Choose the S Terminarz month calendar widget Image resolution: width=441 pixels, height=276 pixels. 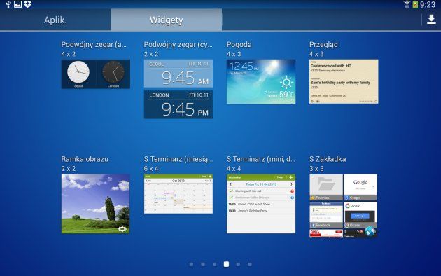[x=178, y=194]
